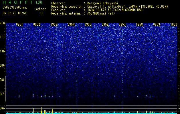Image resolution: width=180 pixels, height=114 pixels.
Task: Click the 0.9 kHz axis label
Action: [x=2, y=66]
